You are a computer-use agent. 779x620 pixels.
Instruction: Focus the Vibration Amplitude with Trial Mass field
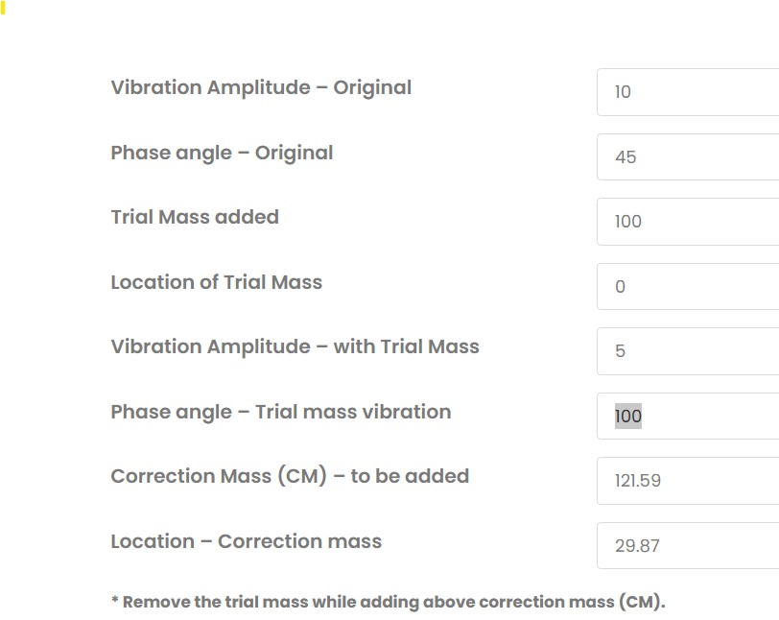pyautogui.click(x=687, y=351)
